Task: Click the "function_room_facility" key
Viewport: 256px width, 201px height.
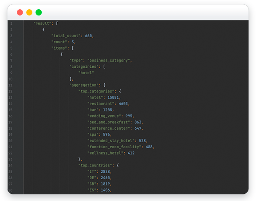Action: tap(114, 147)
